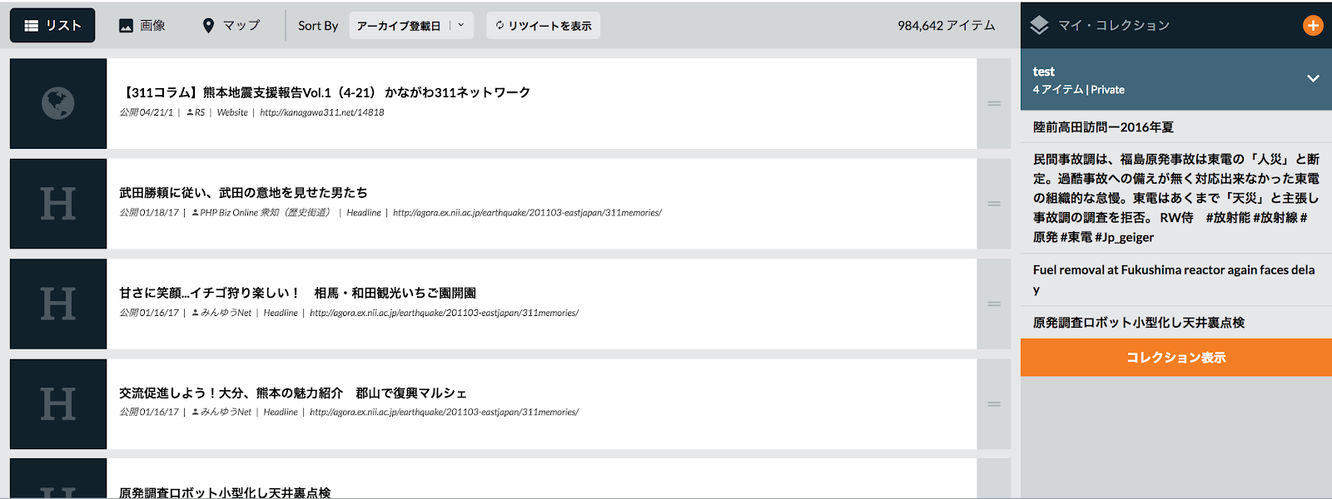Select 陸前高田訪問ー2016年夏 in the collection

1103,127
